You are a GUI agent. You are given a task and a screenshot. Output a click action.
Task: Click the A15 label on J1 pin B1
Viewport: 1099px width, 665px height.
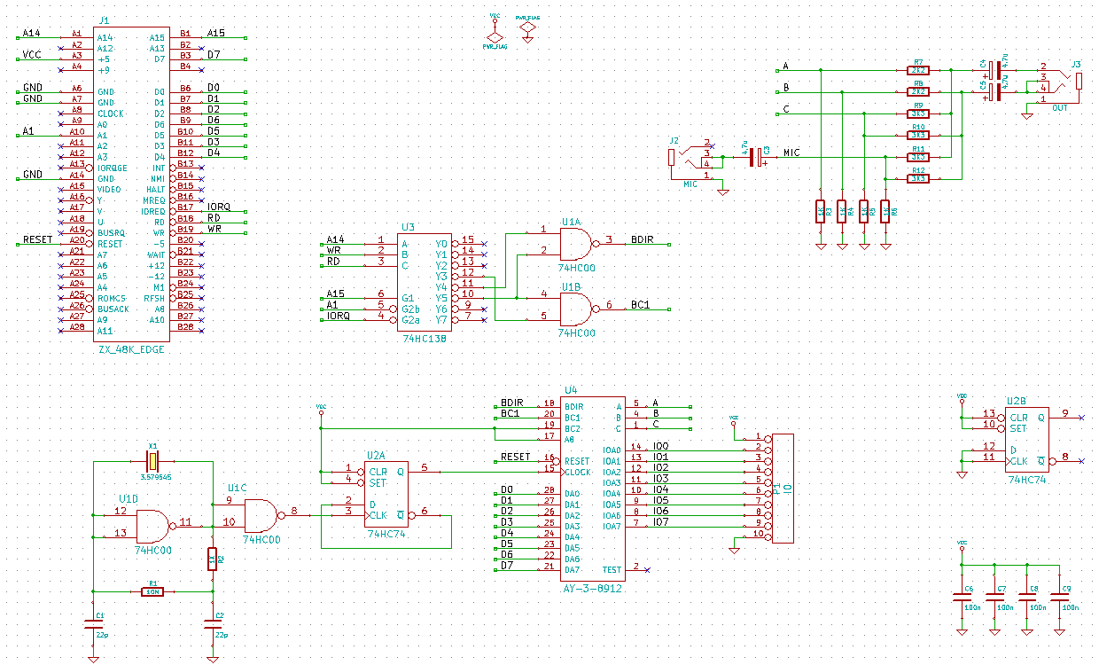coord(216,33)
